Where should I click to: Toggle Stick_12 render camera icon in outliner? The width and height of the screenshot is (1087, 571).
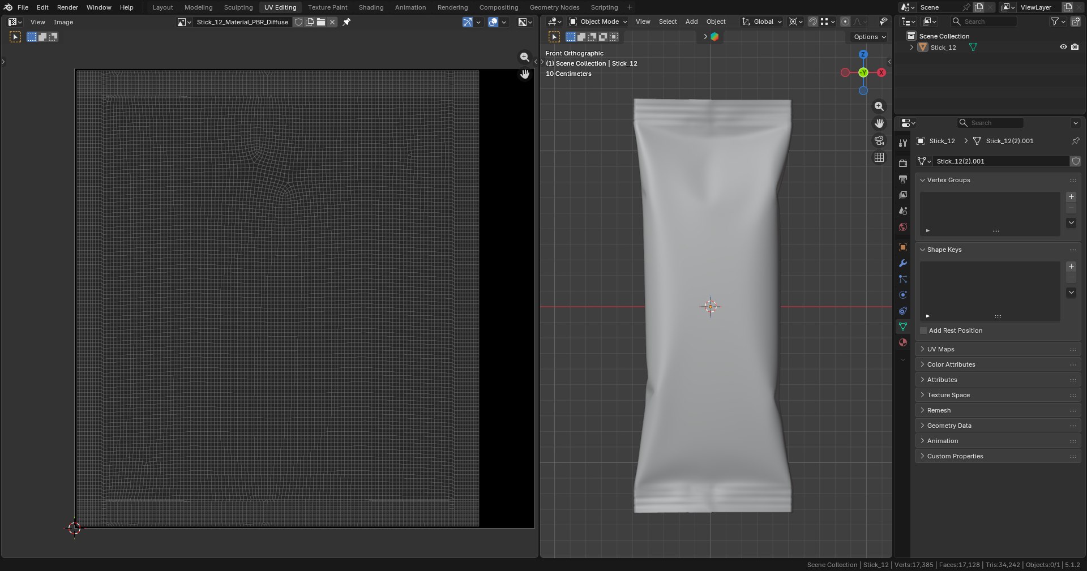1075,48
